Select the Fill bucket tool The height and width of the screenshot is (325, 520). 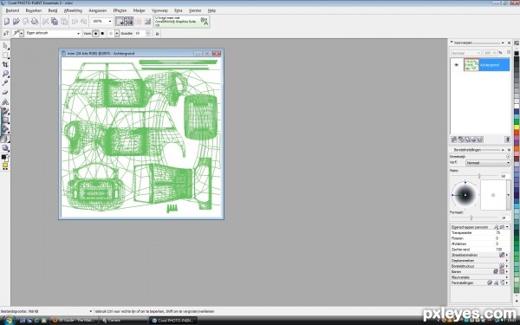pos(5,129)
